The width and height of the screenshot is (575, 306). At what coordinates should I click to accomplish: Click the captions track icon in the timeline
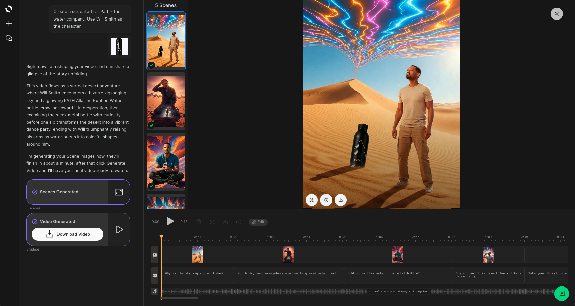pos(155,275)
